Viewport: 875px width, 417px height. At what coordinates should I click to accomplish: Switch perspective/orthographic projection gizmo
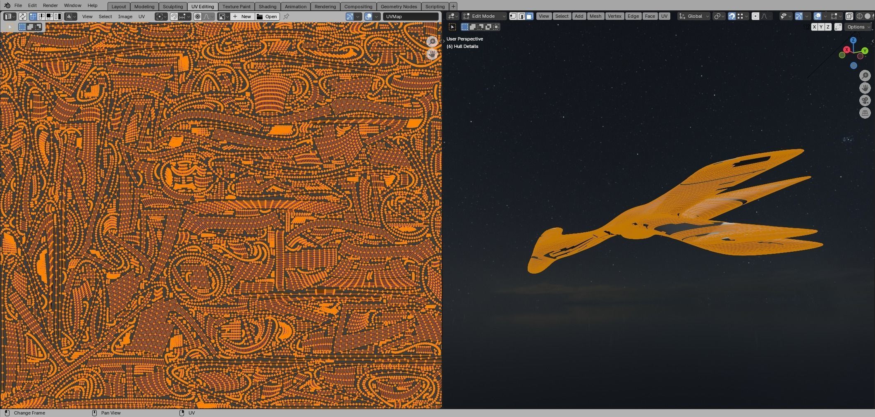(x=865, y=113)
